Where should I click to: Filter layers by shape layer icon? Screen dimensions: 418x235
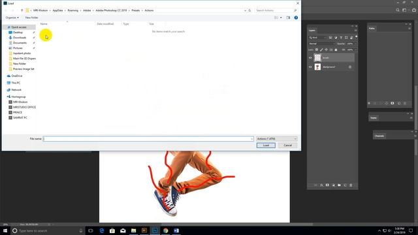pos(346,38)
